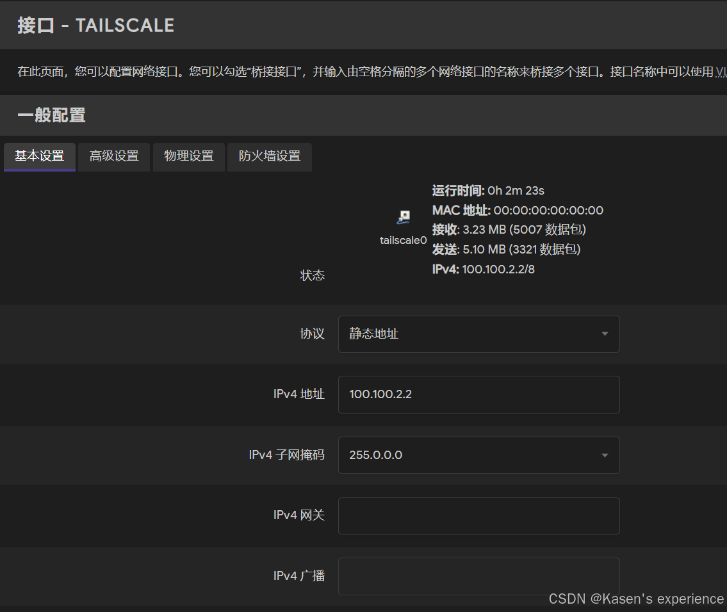Image resolution: width=727 pixels, height=612 pixels.
Task: Focus the IPv4 网关 input field
Action: [479, 516]
